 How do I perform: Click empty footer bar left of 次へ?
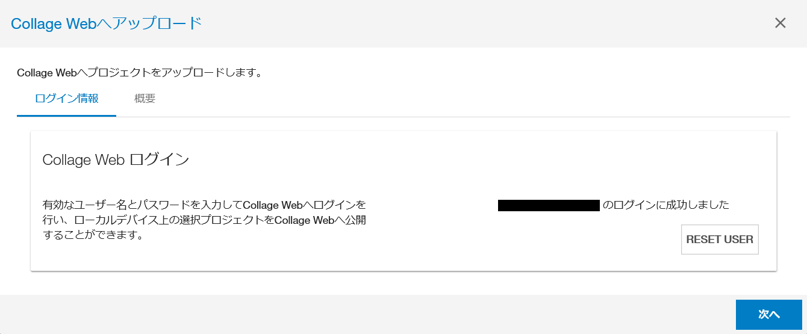[361, 314]
